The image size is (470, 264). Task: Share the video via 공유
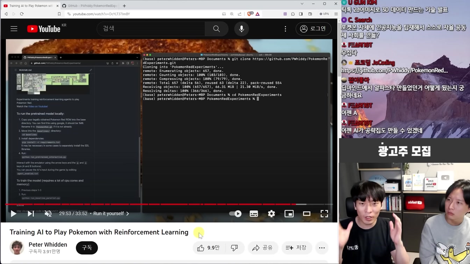pyautogui.click(x=263, y=248)
